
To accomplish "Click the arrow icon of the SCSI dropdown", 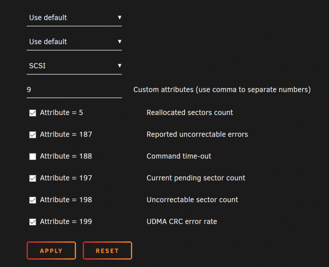I will (120, 66).
